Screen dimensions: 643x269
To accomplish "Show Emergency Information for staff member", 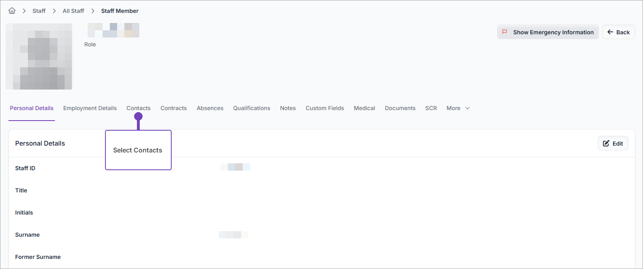I will (x=553, y=32).
